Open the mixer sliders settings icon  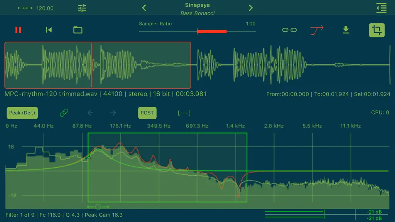[x=82, y=8]
